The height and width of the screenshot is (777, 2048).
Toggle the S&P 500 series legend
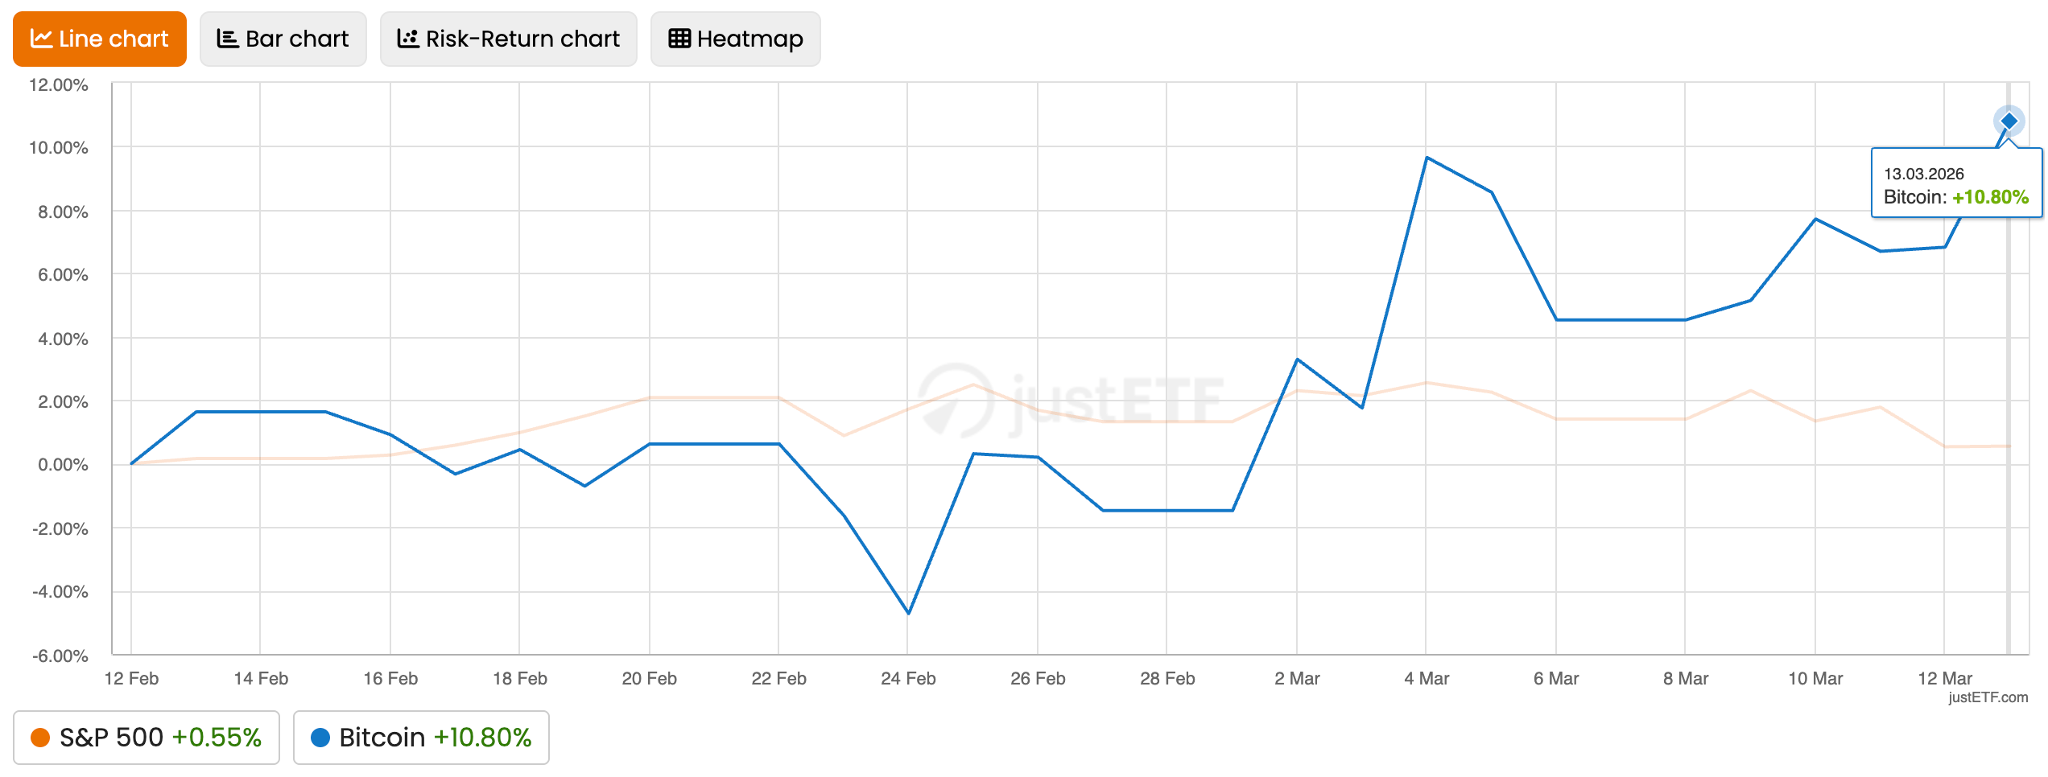point(146,737)
